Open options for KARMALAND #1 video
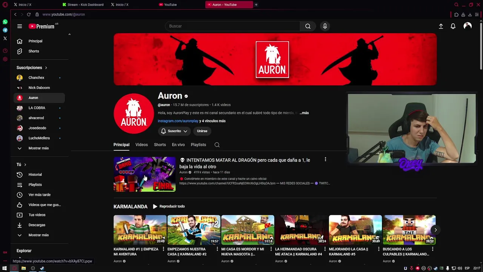 pos(163,249)
